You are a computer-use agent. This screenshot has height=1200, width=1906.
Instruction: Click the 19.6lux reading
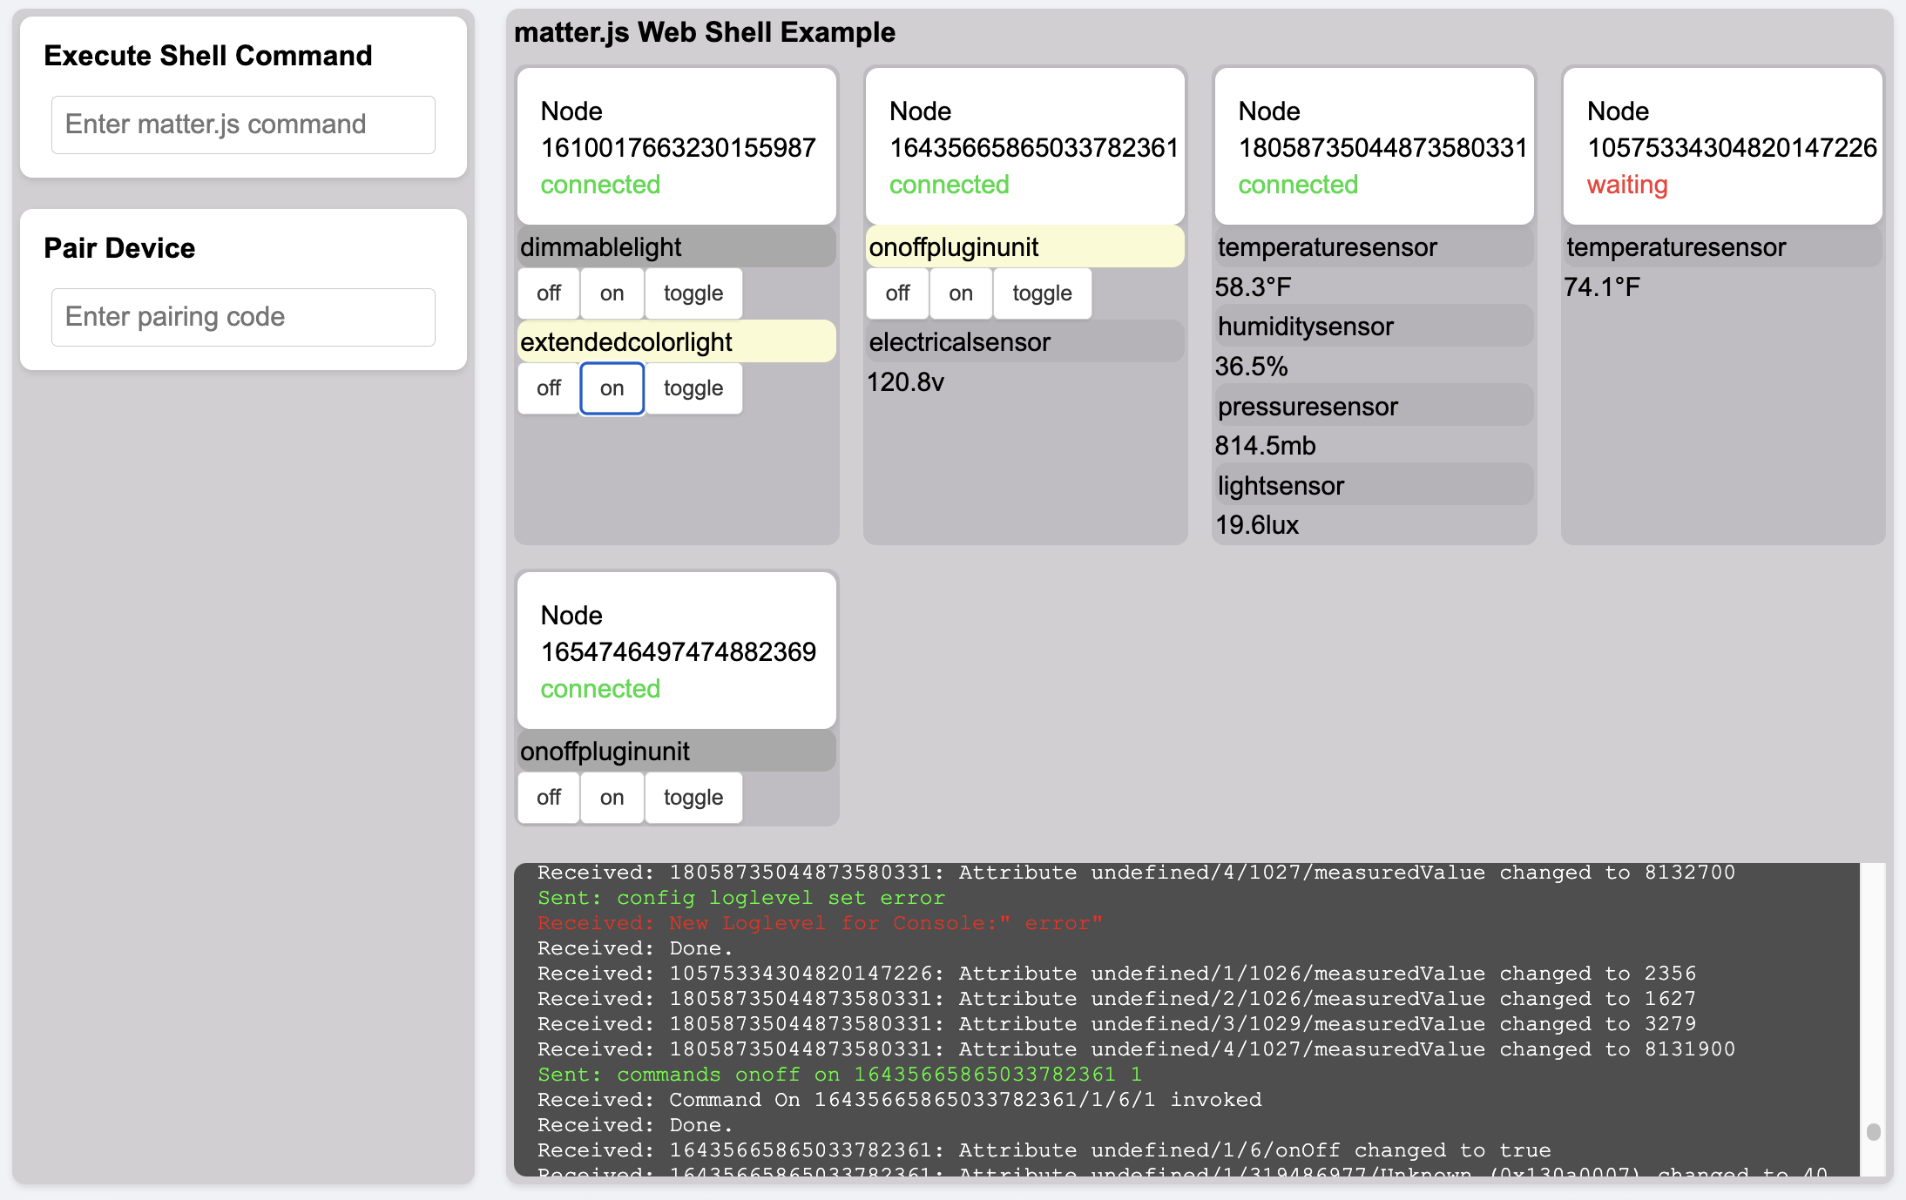coord(1257,525)
